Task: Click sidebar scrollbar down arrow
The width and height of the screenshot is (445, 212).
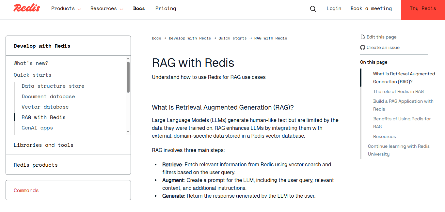Action: click(128, 131)
